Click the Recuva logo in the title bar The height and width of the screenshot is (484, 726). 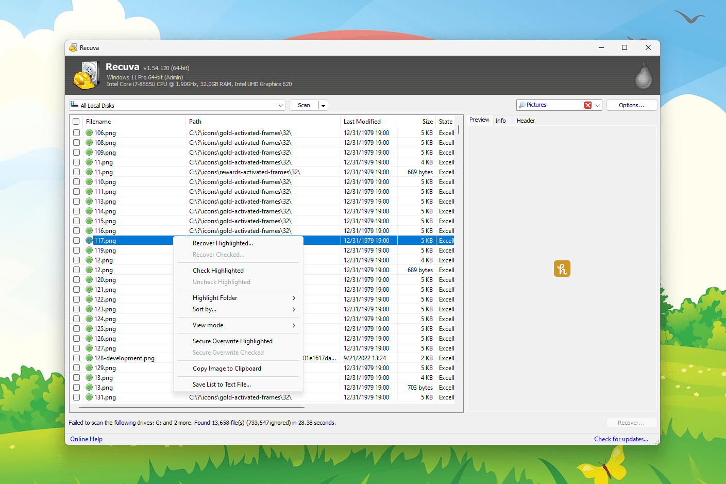[73, 47]
